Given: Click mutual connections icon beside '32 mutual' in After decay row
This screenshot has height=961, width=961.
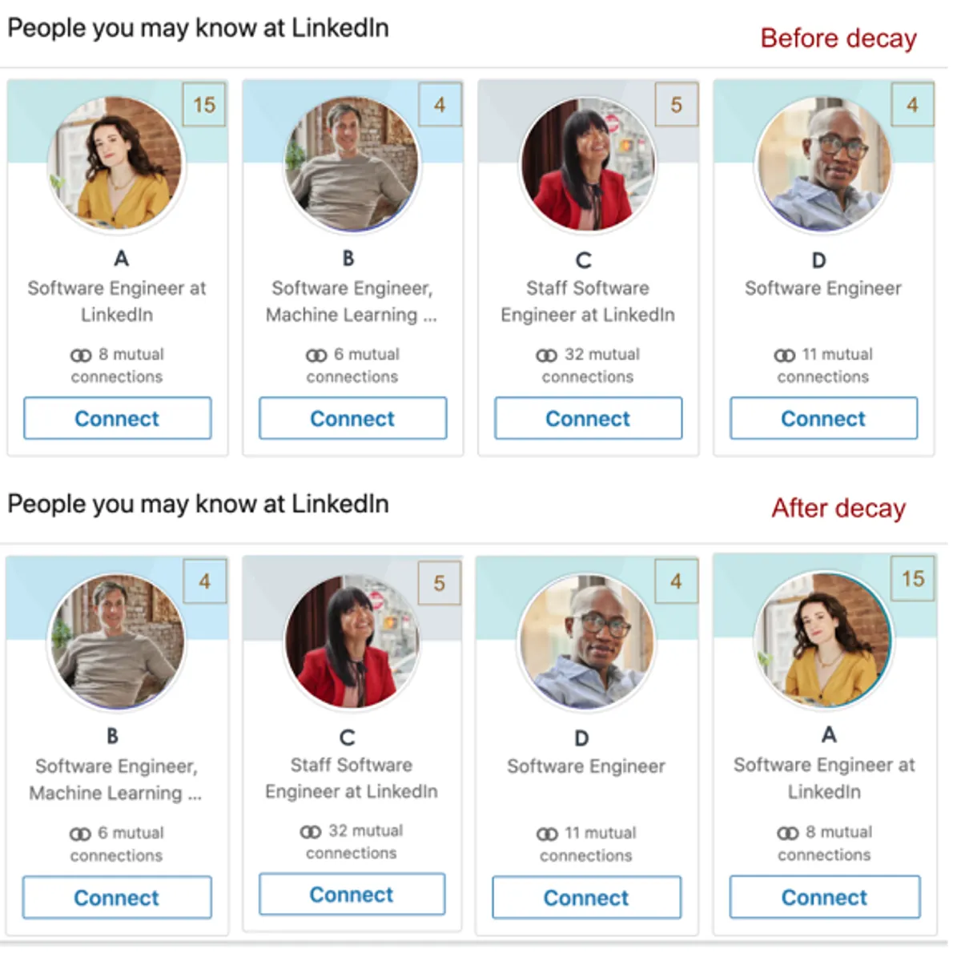Looking at the screenshot, I should tap(311, 831).
